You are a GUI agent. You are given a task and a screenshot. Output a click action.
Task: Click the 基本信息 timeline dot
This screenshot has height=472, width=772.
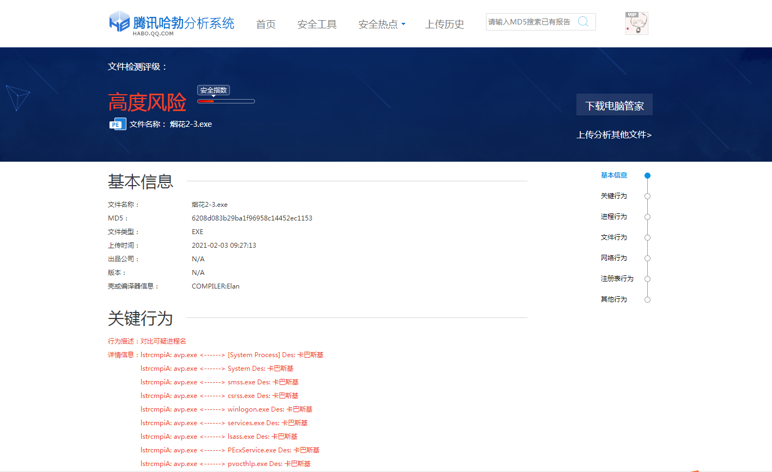click(x=647, y=175)
